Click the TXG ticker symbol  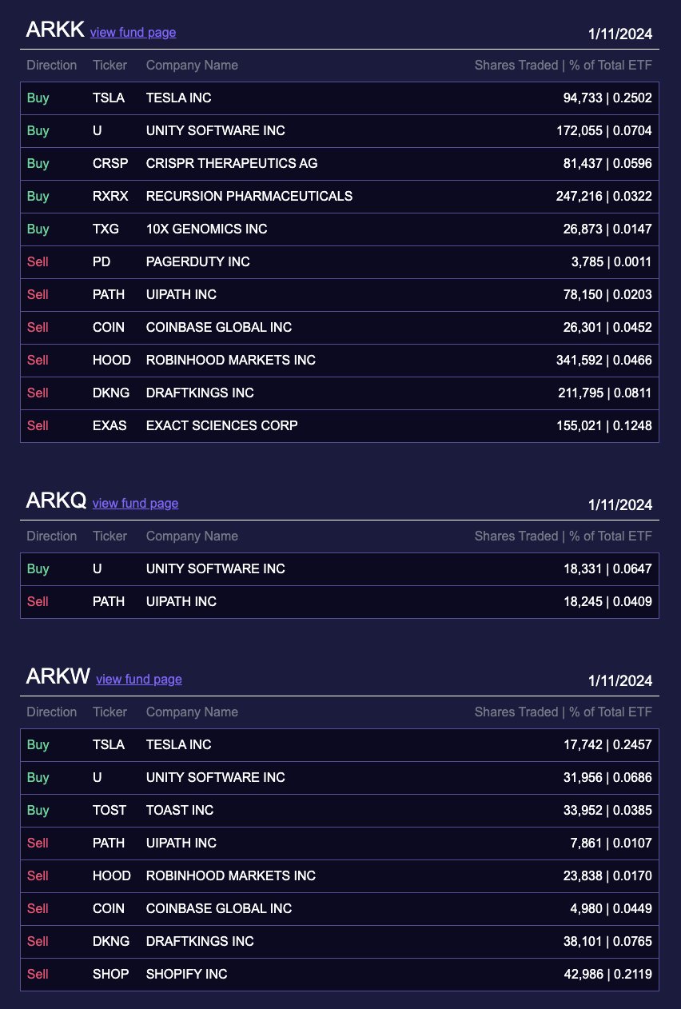(x=106, y=229)
